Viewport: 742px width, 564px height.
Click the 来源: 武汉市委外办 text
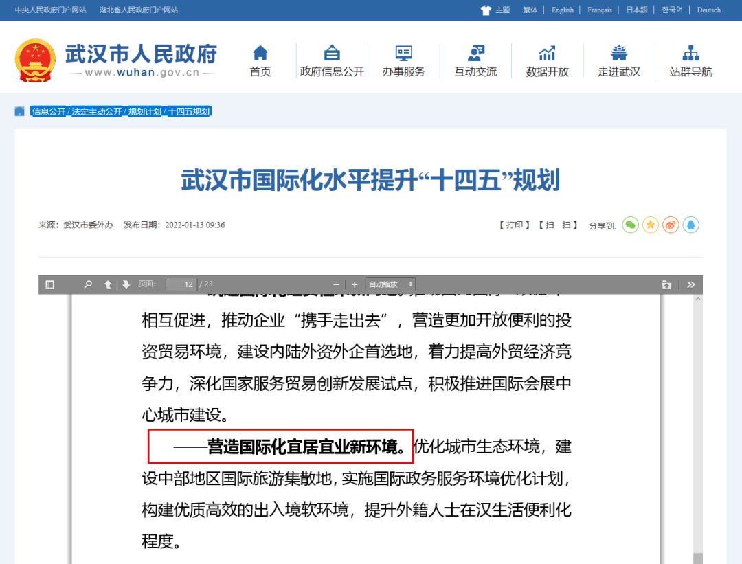[76, 225]
